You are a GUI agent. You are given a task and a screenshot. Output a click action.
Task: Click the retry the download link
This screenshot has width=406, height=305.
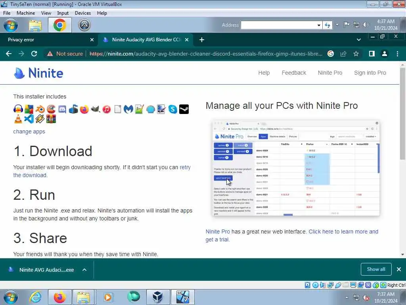(102, 171)
